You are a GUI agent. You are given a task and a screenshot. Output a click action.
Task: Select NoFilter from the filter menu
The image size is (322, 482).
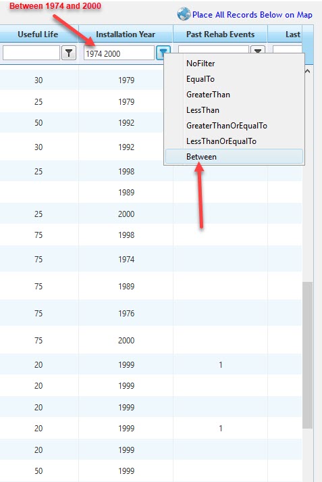(234, 64)
